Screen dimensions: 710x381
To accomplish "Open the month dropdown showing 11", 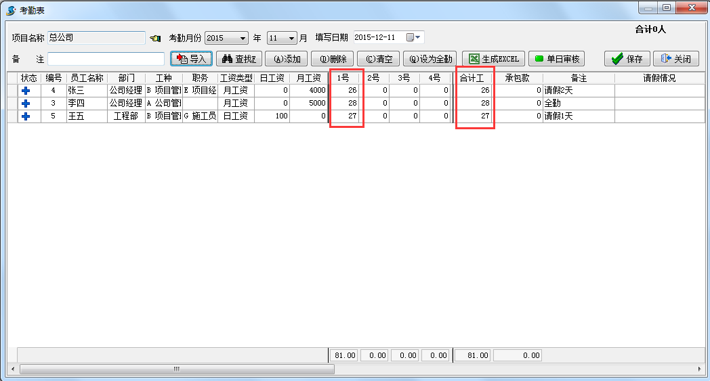I will point(291,38).
